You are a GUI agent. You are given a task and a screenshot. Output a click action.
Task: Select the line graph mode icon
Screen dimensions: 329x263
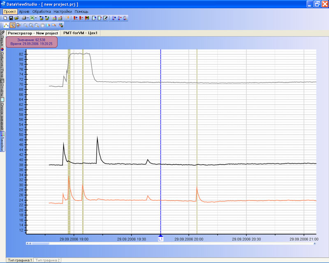(6, 25)
